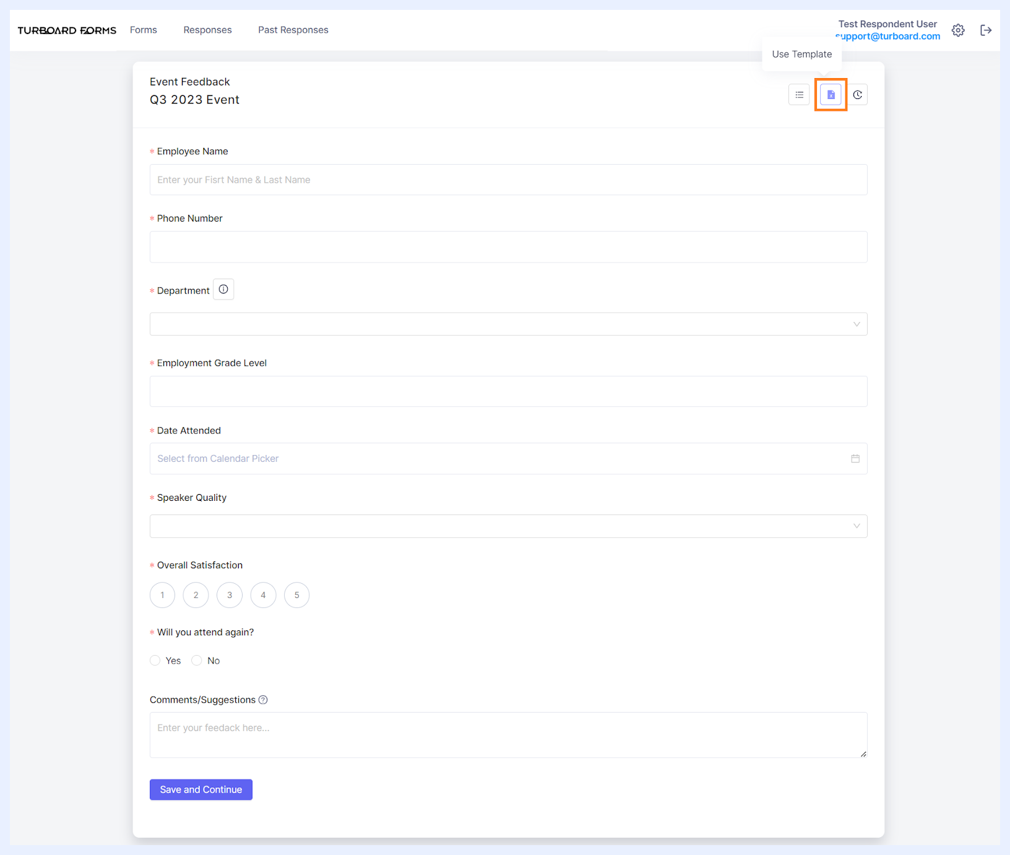
Task: Focus the Comments/Suggestions text area
Action: pos(509,735)
